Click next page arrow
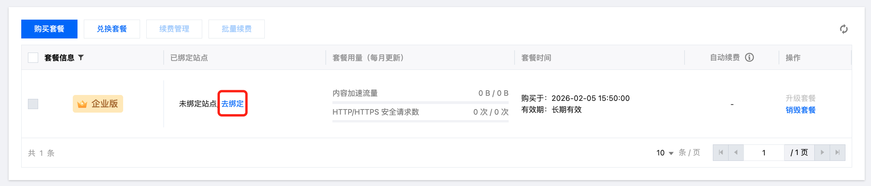Screen dimensions: 871x186 click(822, 153)
